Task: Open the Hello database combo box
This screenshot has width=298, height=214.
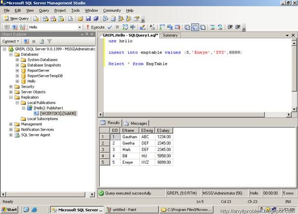Action: [x=55, y=27]
